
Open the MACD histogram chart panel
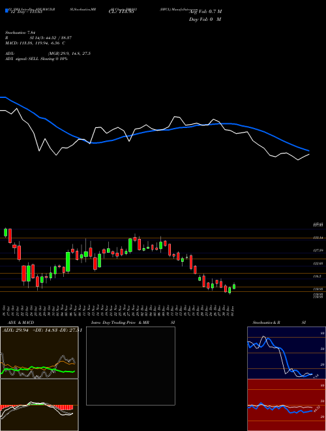click(x=39, y=405)
